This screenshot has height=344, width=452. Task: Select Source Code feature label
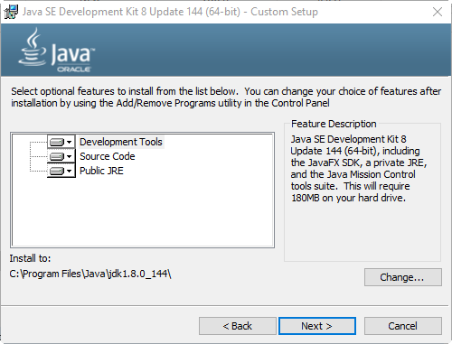(108, 156)
